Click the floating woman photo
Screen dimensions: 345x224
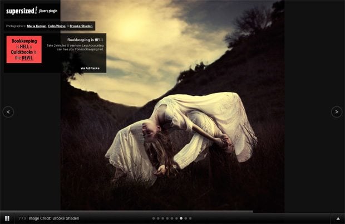point(184,134)
